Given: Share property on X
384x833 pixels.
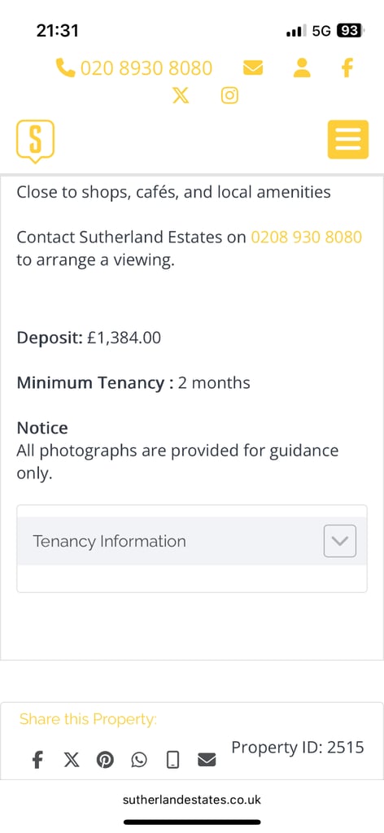Looking at the screenshot, I should [71, 761].
